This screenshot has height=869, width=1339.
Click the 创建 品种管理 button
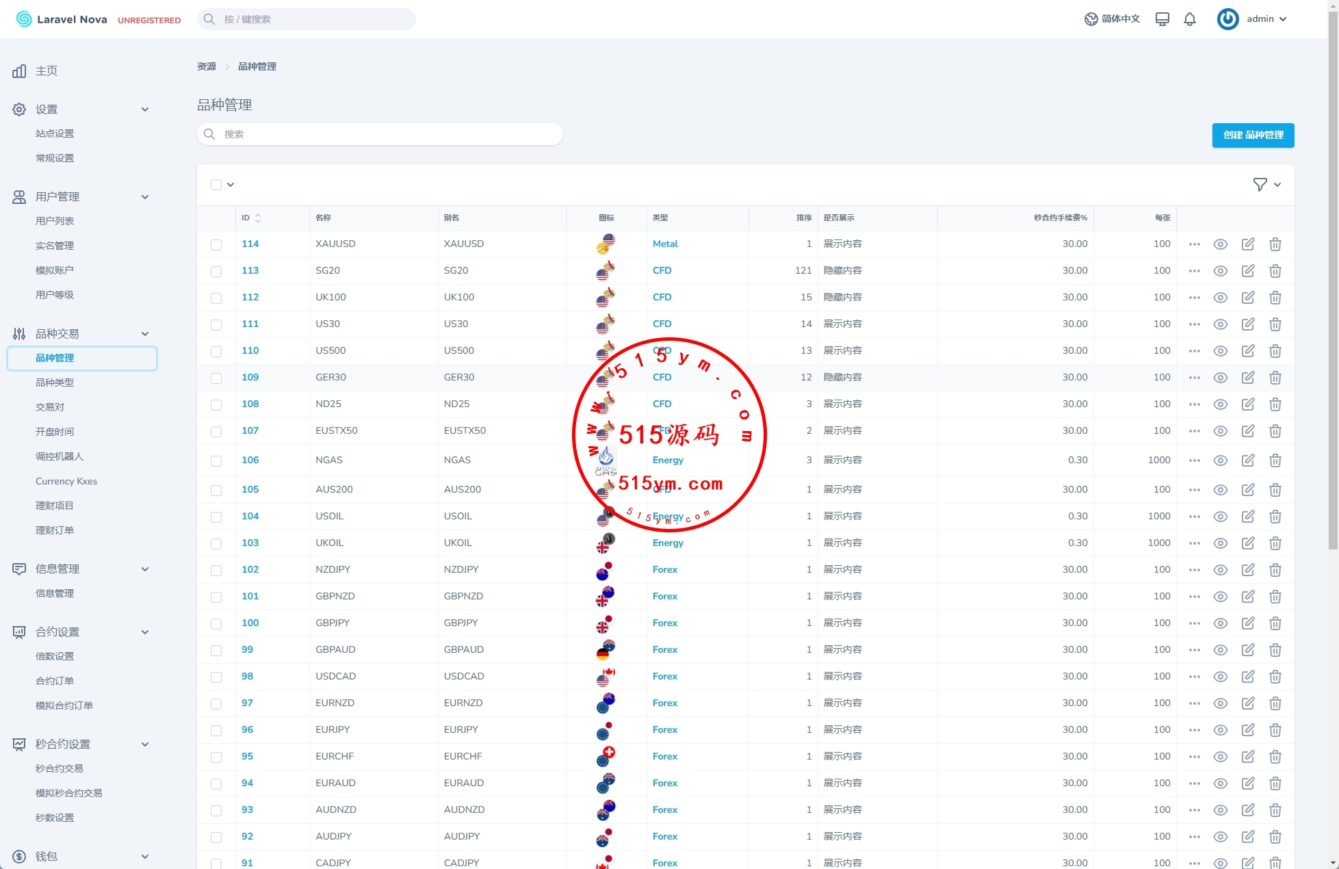click(1253, 135)
